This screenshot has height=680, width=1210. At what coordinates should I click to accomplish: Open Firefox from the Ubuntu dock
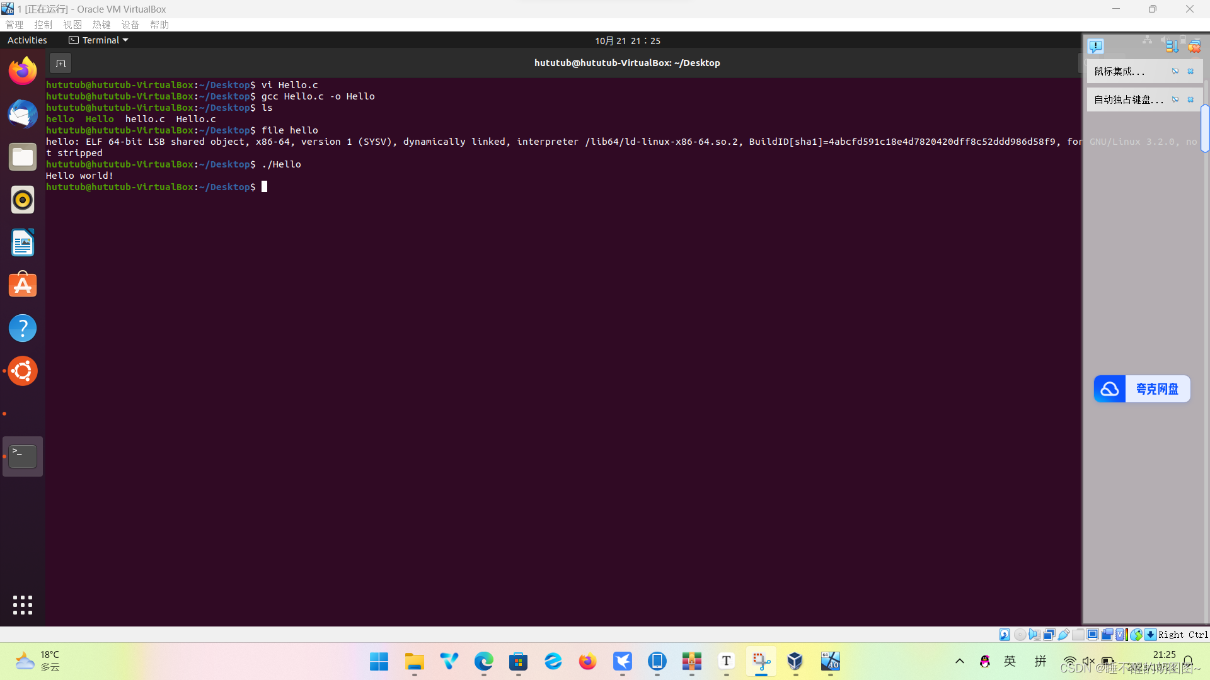tap(23, 71)
